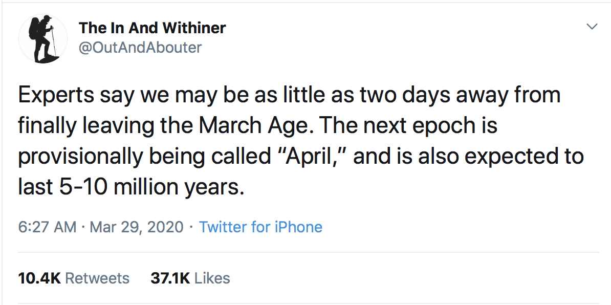View the 37.1K like count number

click(170, 278)
